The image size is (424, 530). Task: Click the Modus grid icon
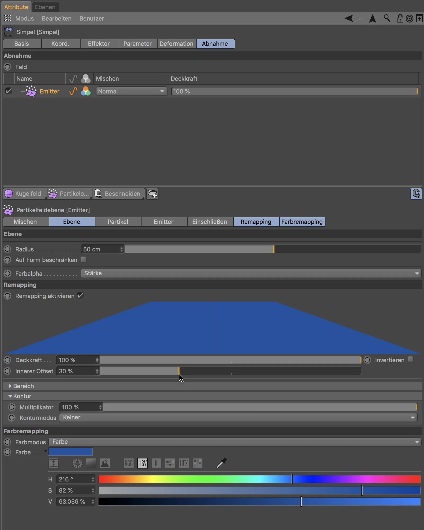(x=8, y=18)
